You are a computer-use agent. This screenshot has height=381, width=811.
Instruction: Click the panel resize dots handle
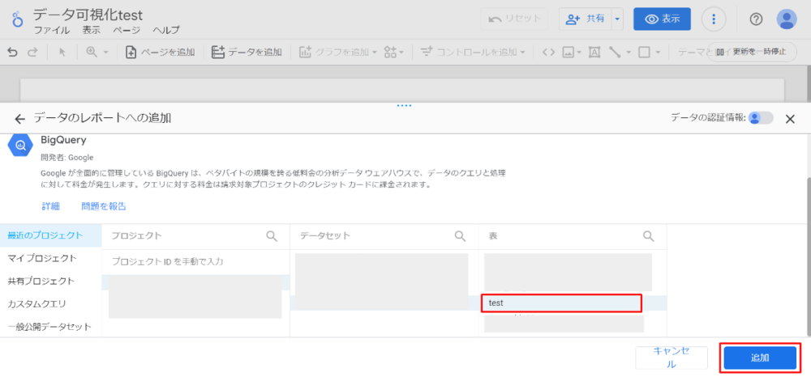tap(404, 105)
